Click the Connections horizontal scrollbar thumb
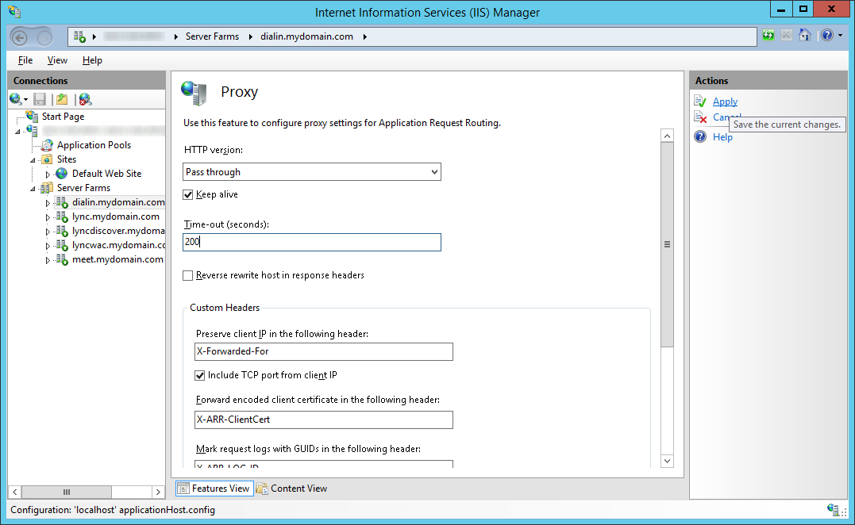The height and width of the screenshot is (525, 855). [67, 492]
